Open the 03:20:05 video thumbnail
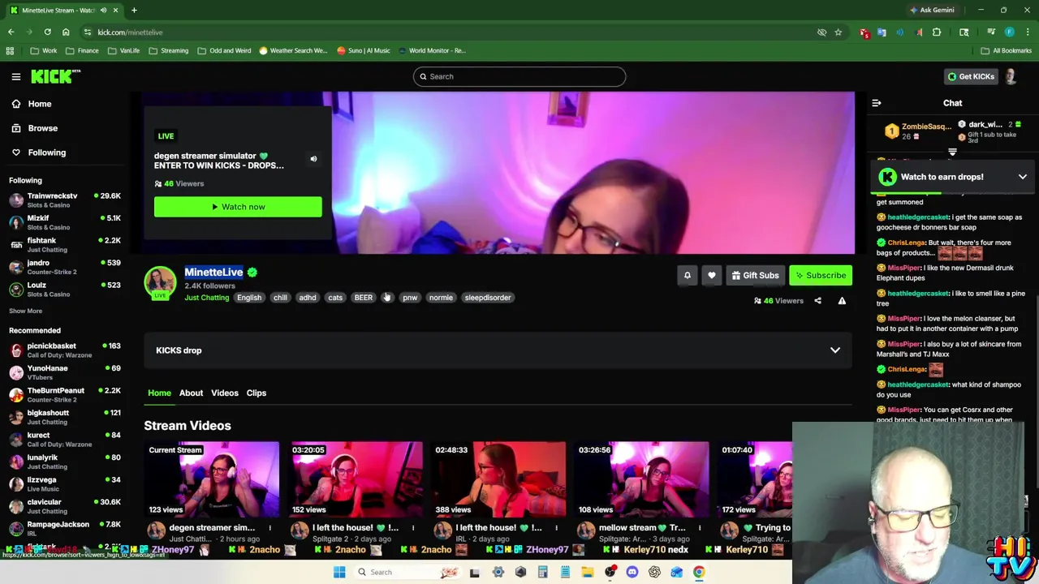Viewport: 1039px width, 584px height. coord(355,479)
